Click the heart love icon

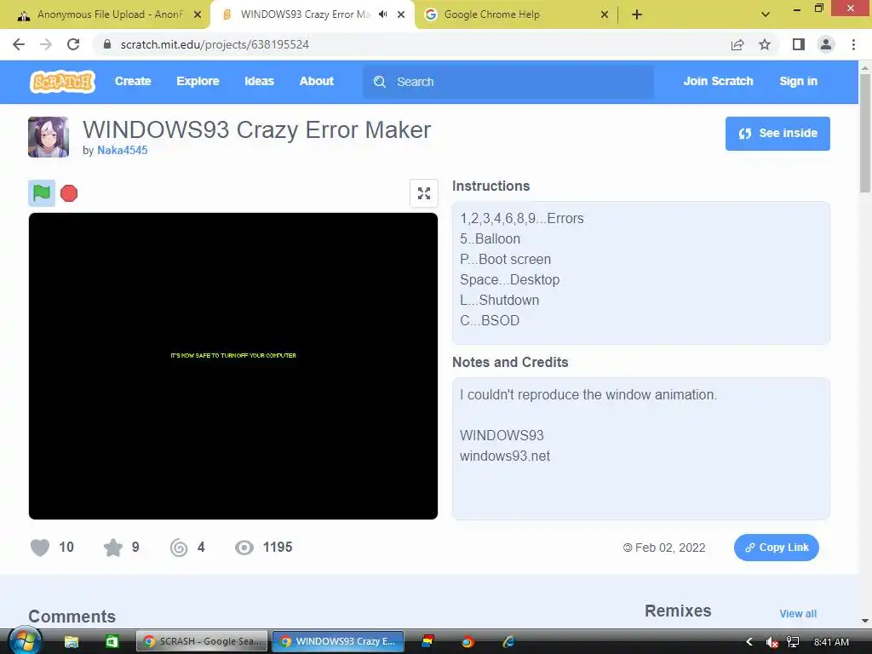click(40, 548)
